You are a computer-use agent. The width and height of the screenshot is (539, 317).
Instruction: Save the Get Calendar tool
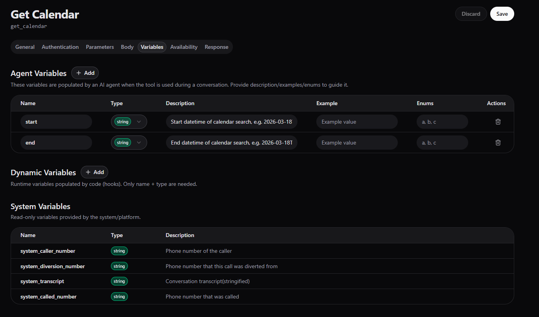point(502,14)
